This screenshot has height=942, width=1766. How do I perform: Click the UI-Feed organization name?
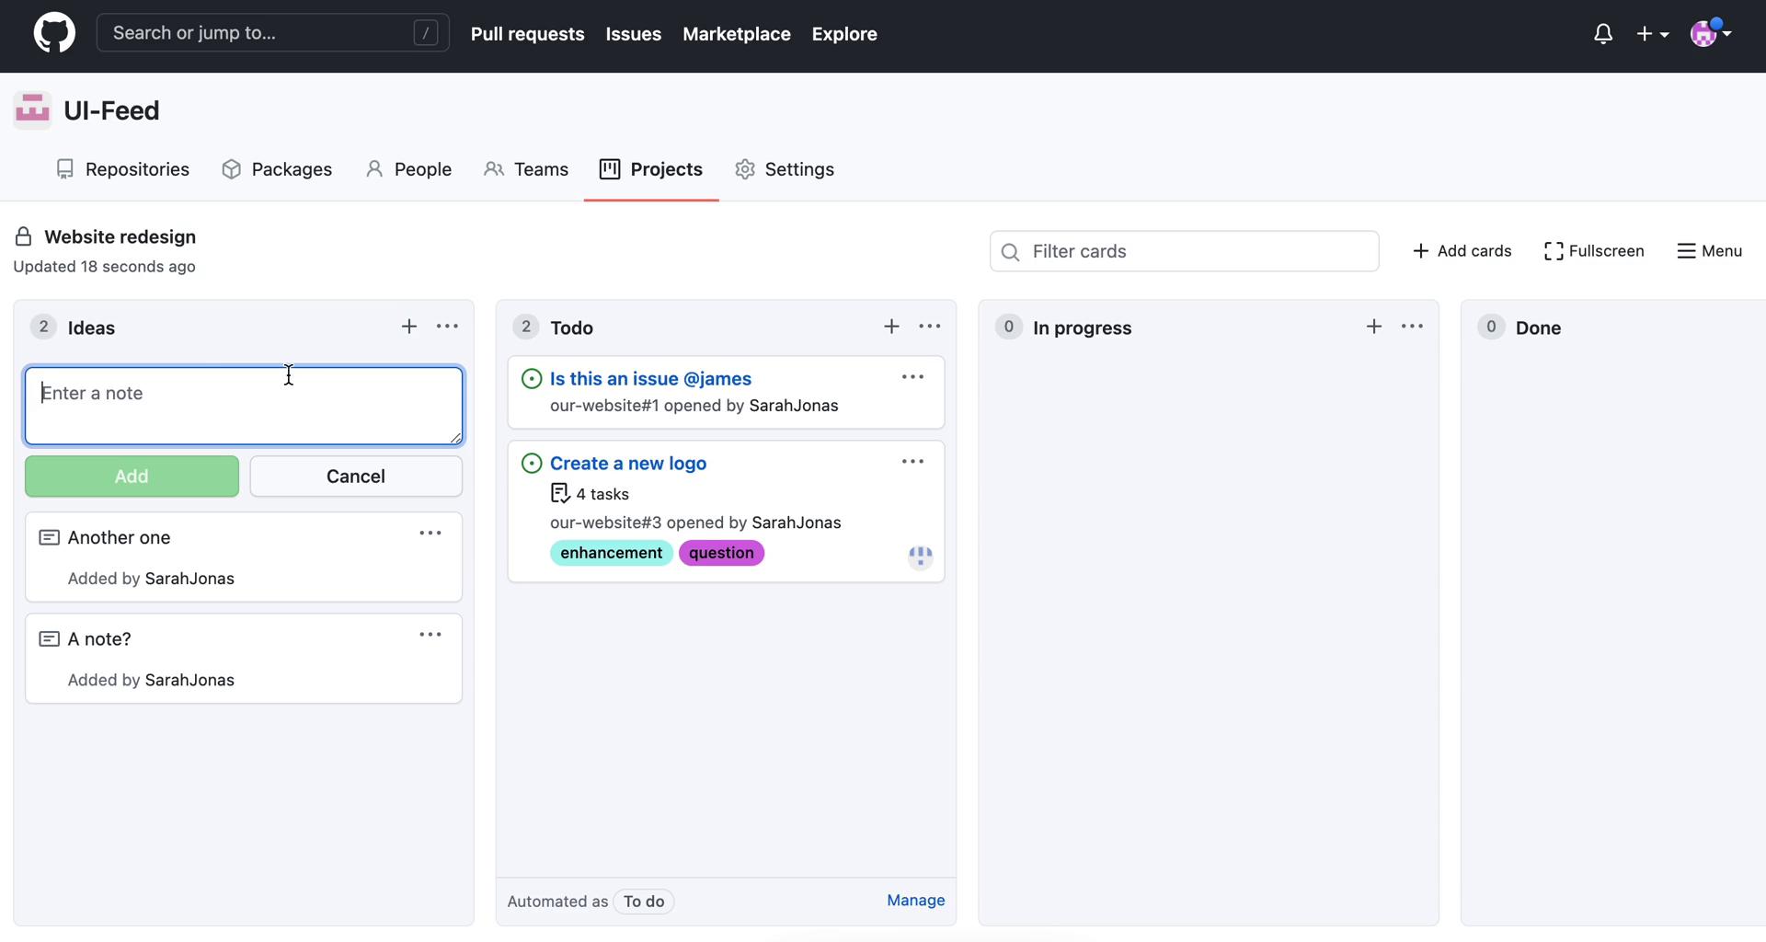point(111,110)
